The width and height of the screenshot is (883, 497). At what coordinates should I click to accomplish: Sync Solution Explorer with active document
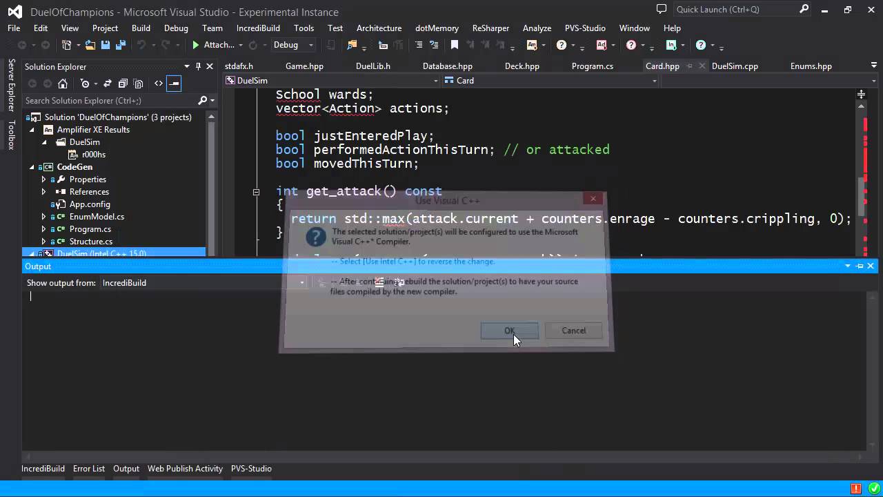tap(108, 84)
